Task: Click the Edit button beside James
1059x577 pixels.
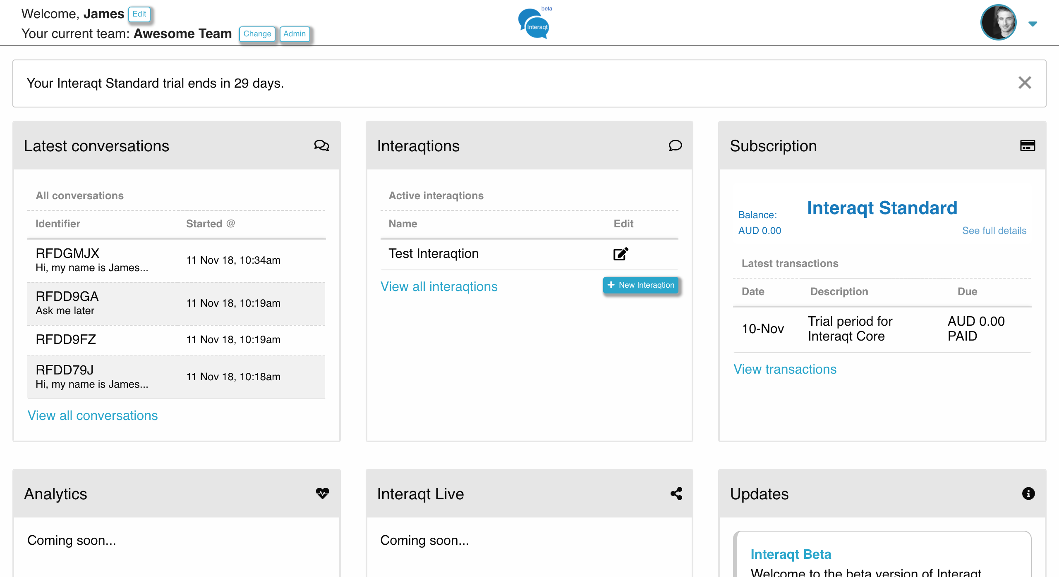Action: point(139,14)
